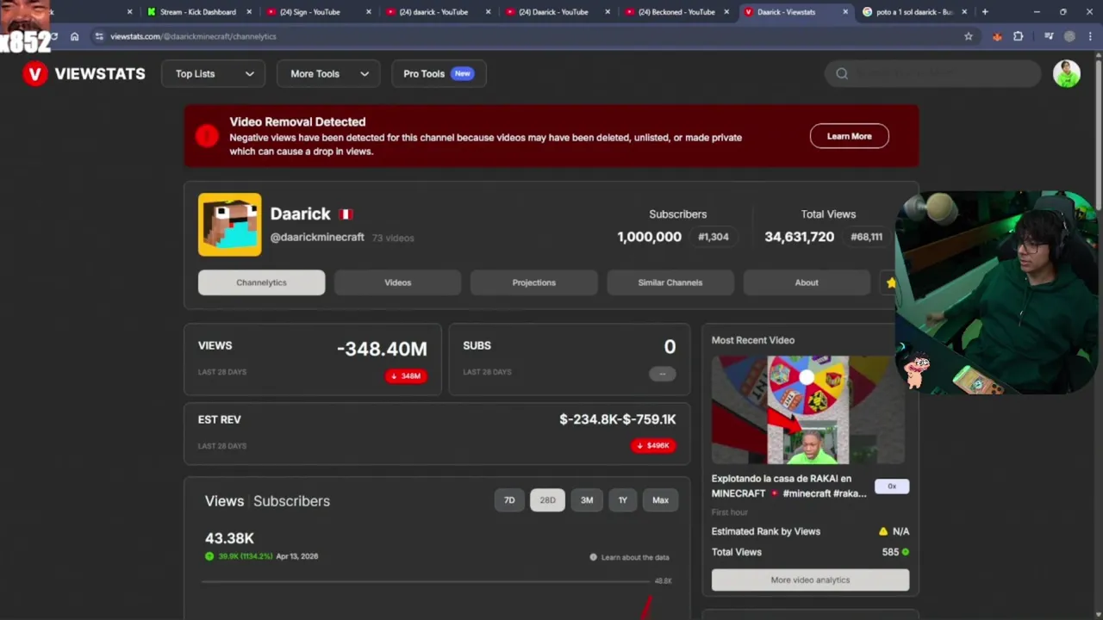Switch chart to Views

(x=224, y=501)
